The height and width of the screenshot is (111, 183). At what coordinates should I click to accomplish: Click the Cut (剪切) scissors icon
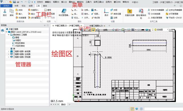tap(5, 11)
